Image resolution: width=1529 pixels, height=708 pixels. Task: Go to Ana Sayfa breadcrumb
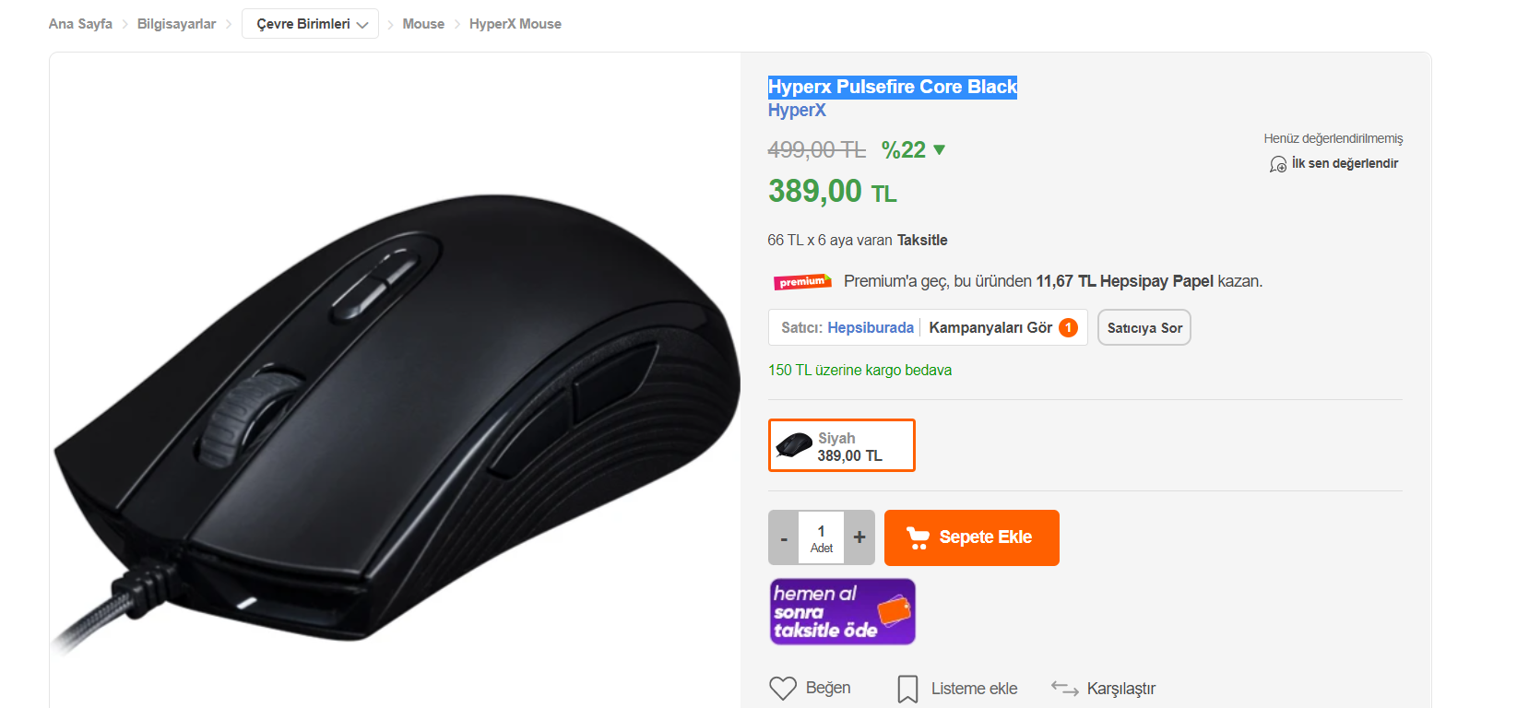(80, 24)
